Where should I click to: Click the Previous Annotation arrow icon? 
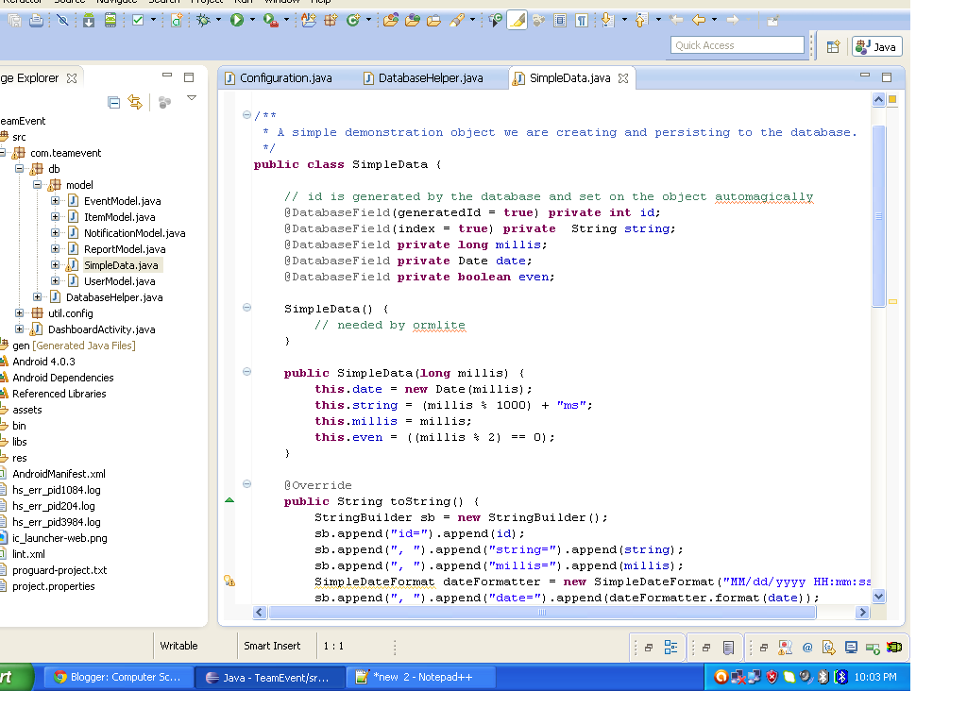[642, 21]
